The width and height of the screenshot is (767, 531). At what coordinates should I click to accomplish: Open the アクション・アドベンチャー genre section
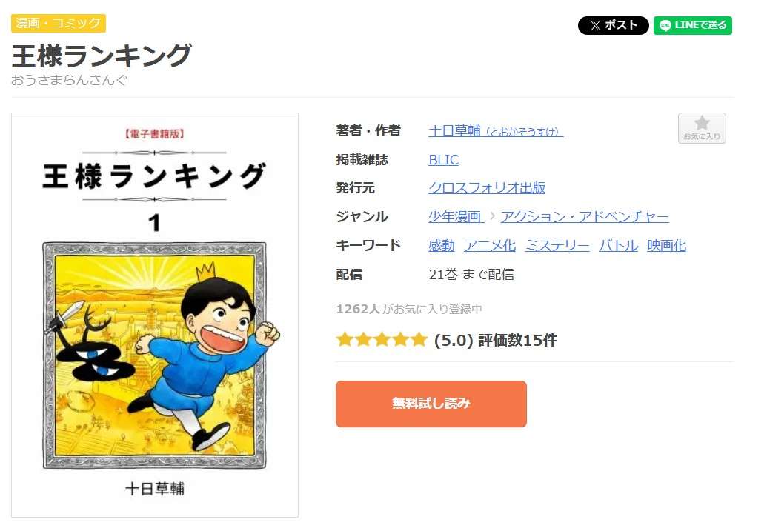tap(585, 216)
